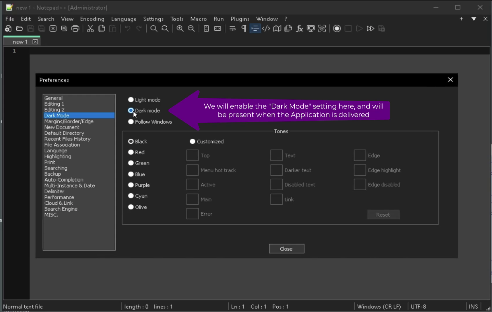492x312 pixels.
Task: Select the Customized tones option
Action: pyautogui.click(x=192, y=141)
